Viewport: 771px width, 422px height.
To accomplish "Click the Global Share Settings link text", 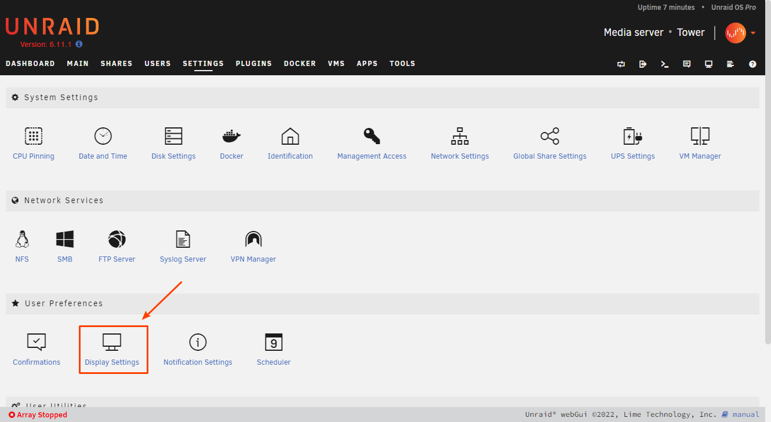I will pos(550,156).
